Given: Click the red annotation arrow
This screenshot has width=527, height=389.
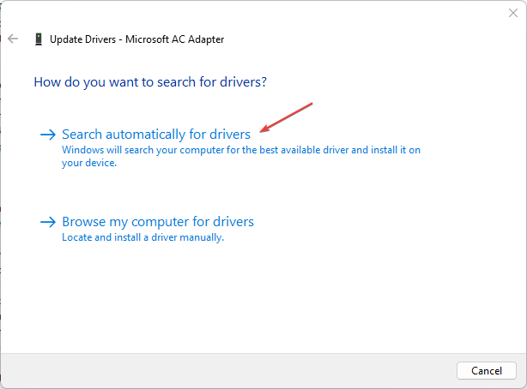Looking at the screenshot, I should (287, 117).
